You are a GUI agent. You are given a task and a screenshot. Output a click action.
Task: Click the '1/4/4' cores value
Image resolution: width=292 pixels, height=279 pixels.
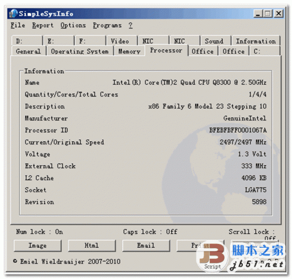pyautogui.click(x=257, y=94)
